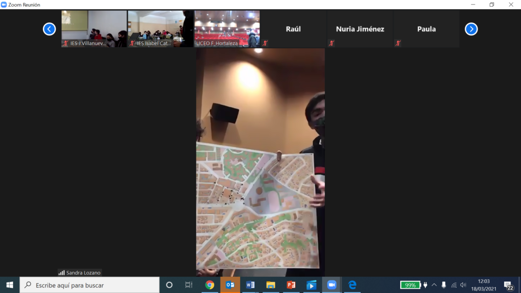521x293 pixels.
Task: Open PowerPoint from the taskbar
Action: tap(291, 285)
